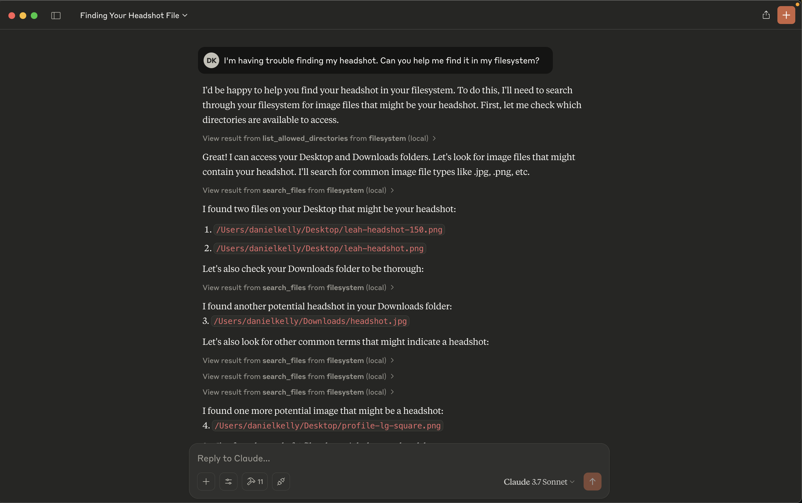Open the search and tools settings icon
This screenshot has height=503, width=802.
click(228, 481)
